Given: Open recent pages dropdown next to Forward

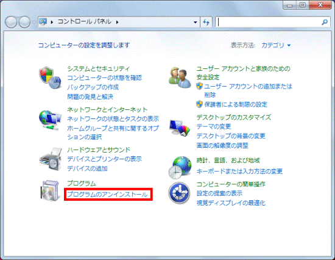Looking at the screenshot, I should [33, 22].
